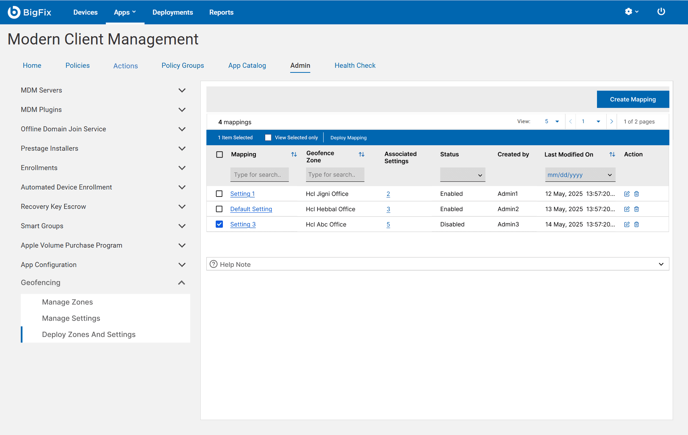Edit the Default Setting mapping

(627, 209)
